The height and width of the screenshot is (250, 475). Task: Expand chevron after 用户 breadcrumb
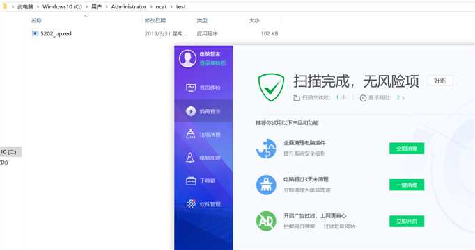(107, 7)
